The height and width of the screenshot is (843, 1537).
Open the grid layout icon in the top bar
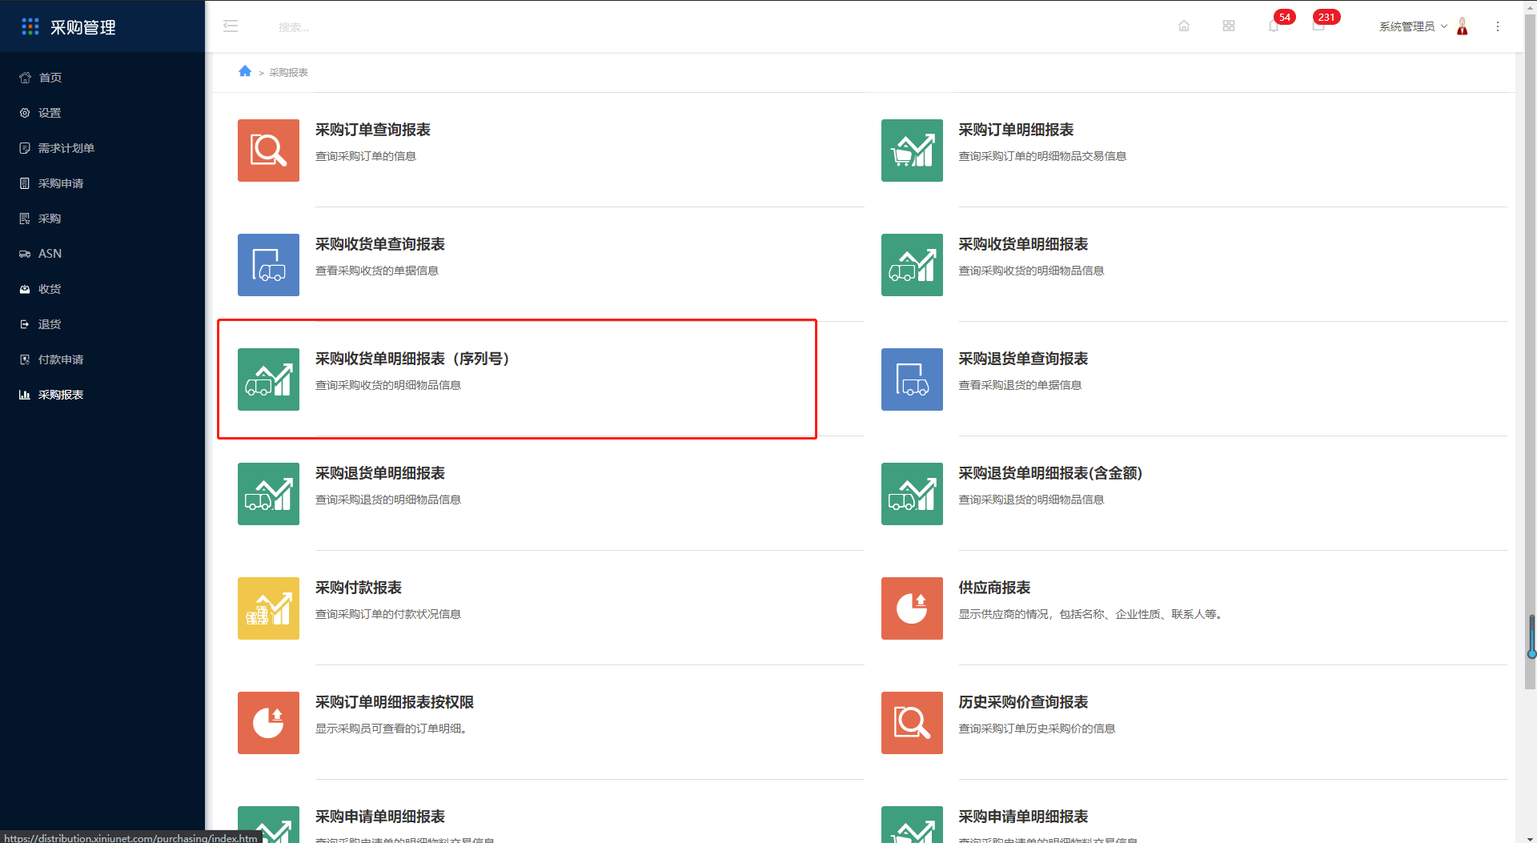pyautogui.click(x=1229, y=26)
